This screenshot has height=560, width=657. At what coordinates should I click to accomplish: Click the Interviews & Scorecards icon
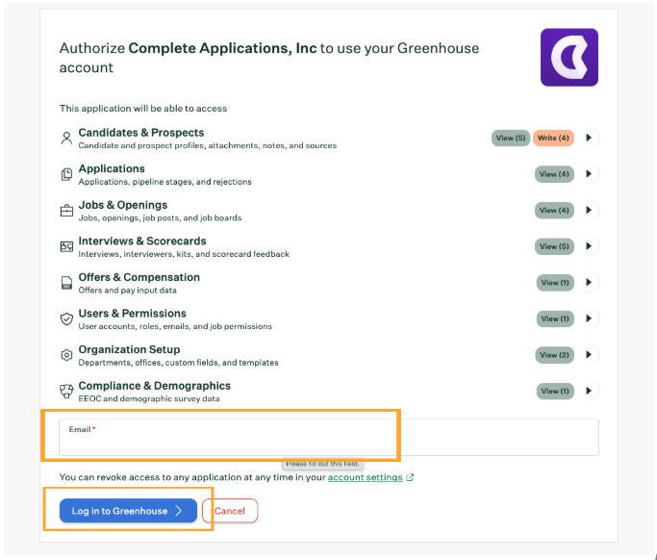(x=66, y=246)
